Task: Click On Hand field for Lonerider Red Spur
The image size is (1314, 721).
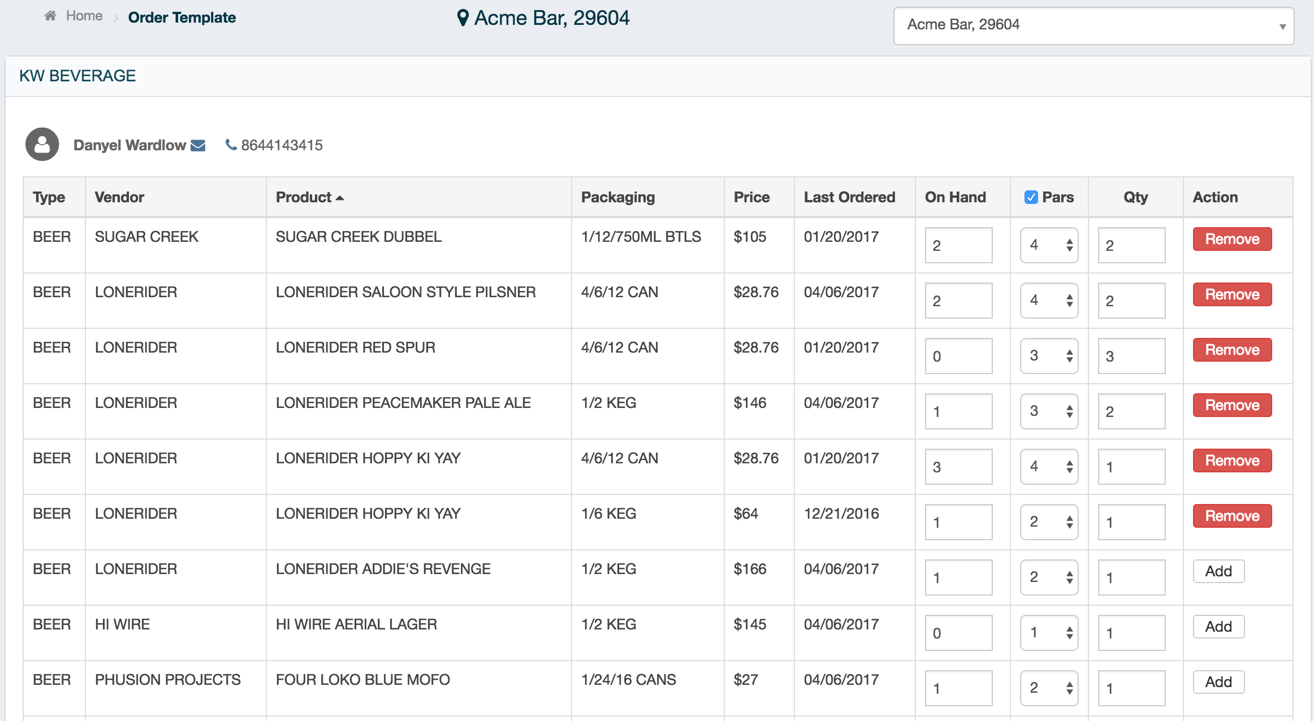Action: pos(958,356)
